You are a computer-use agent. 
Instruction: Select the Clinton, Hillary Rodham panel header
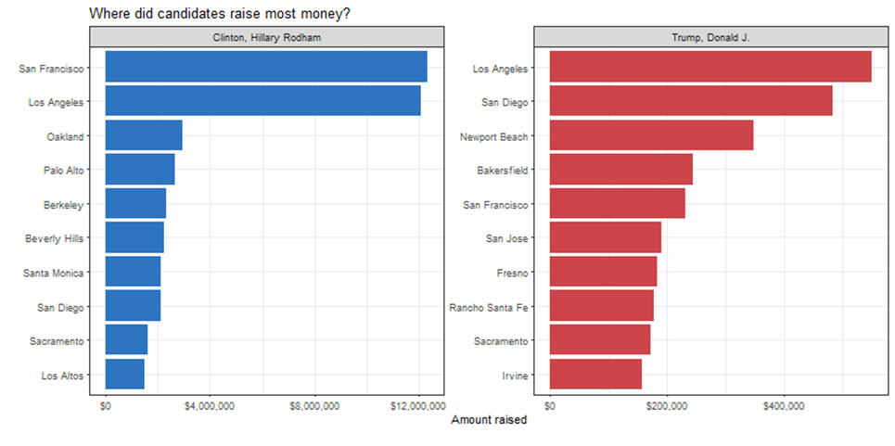point(266,37)
